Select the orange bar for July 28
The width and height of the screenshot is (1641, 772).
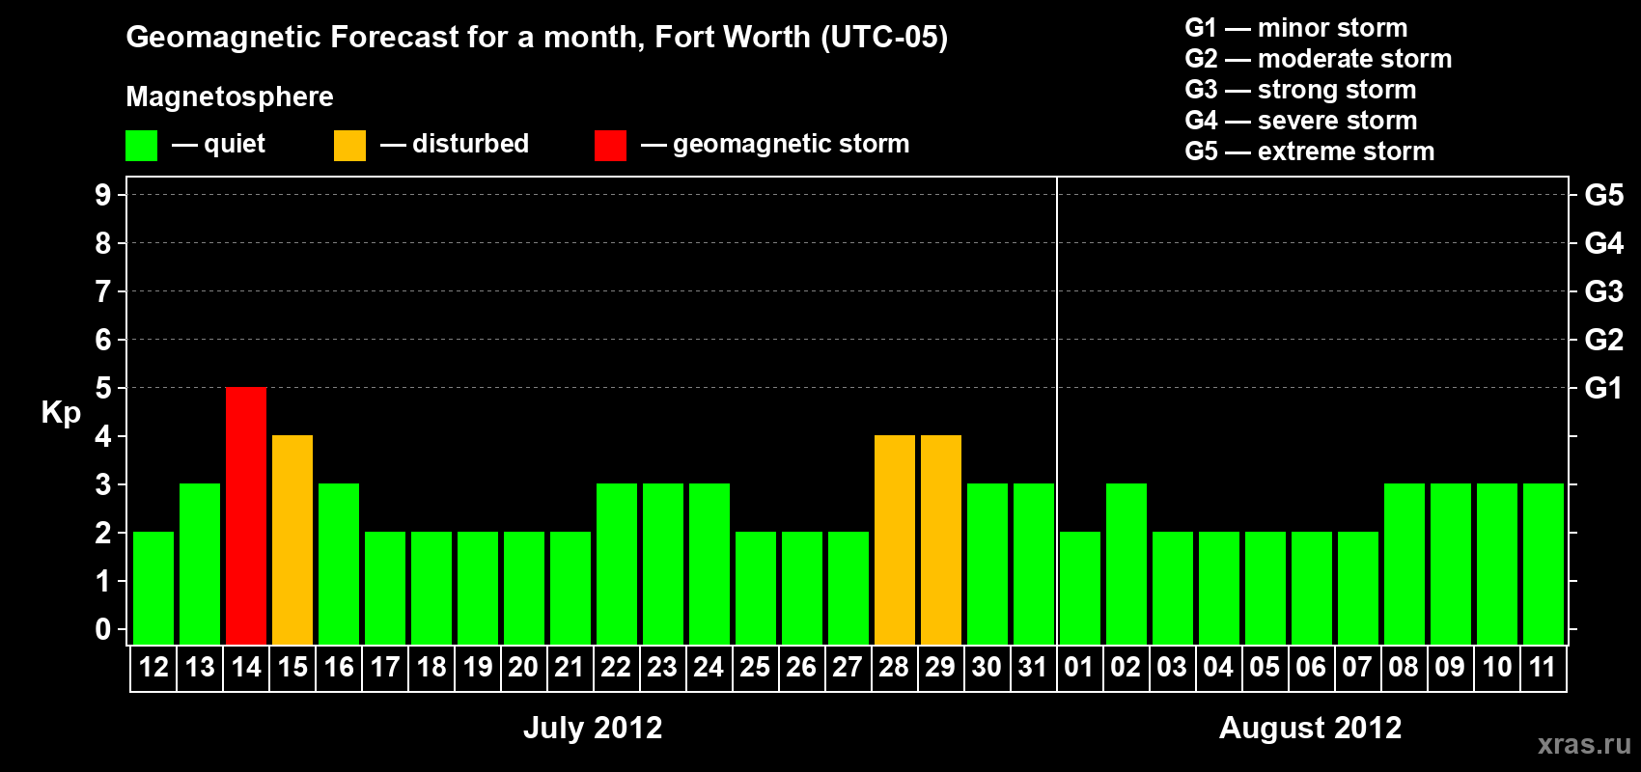[x=895, y=539]
